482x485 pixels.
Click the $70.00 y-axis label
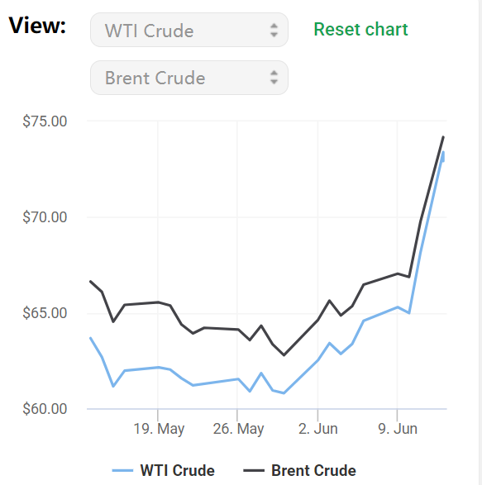coord(45,217)
